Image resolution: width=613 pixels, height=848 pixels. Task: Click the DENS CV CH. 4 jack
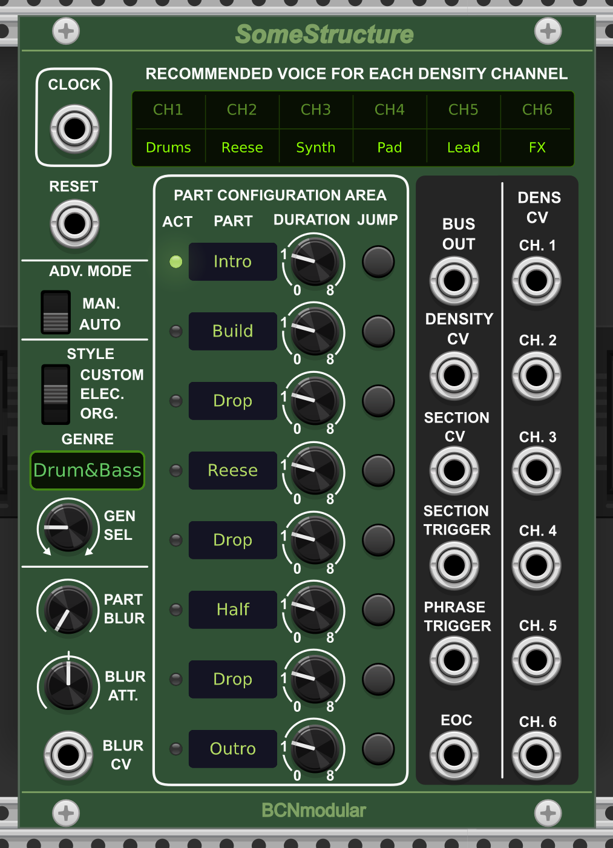[x=536, y=565]
